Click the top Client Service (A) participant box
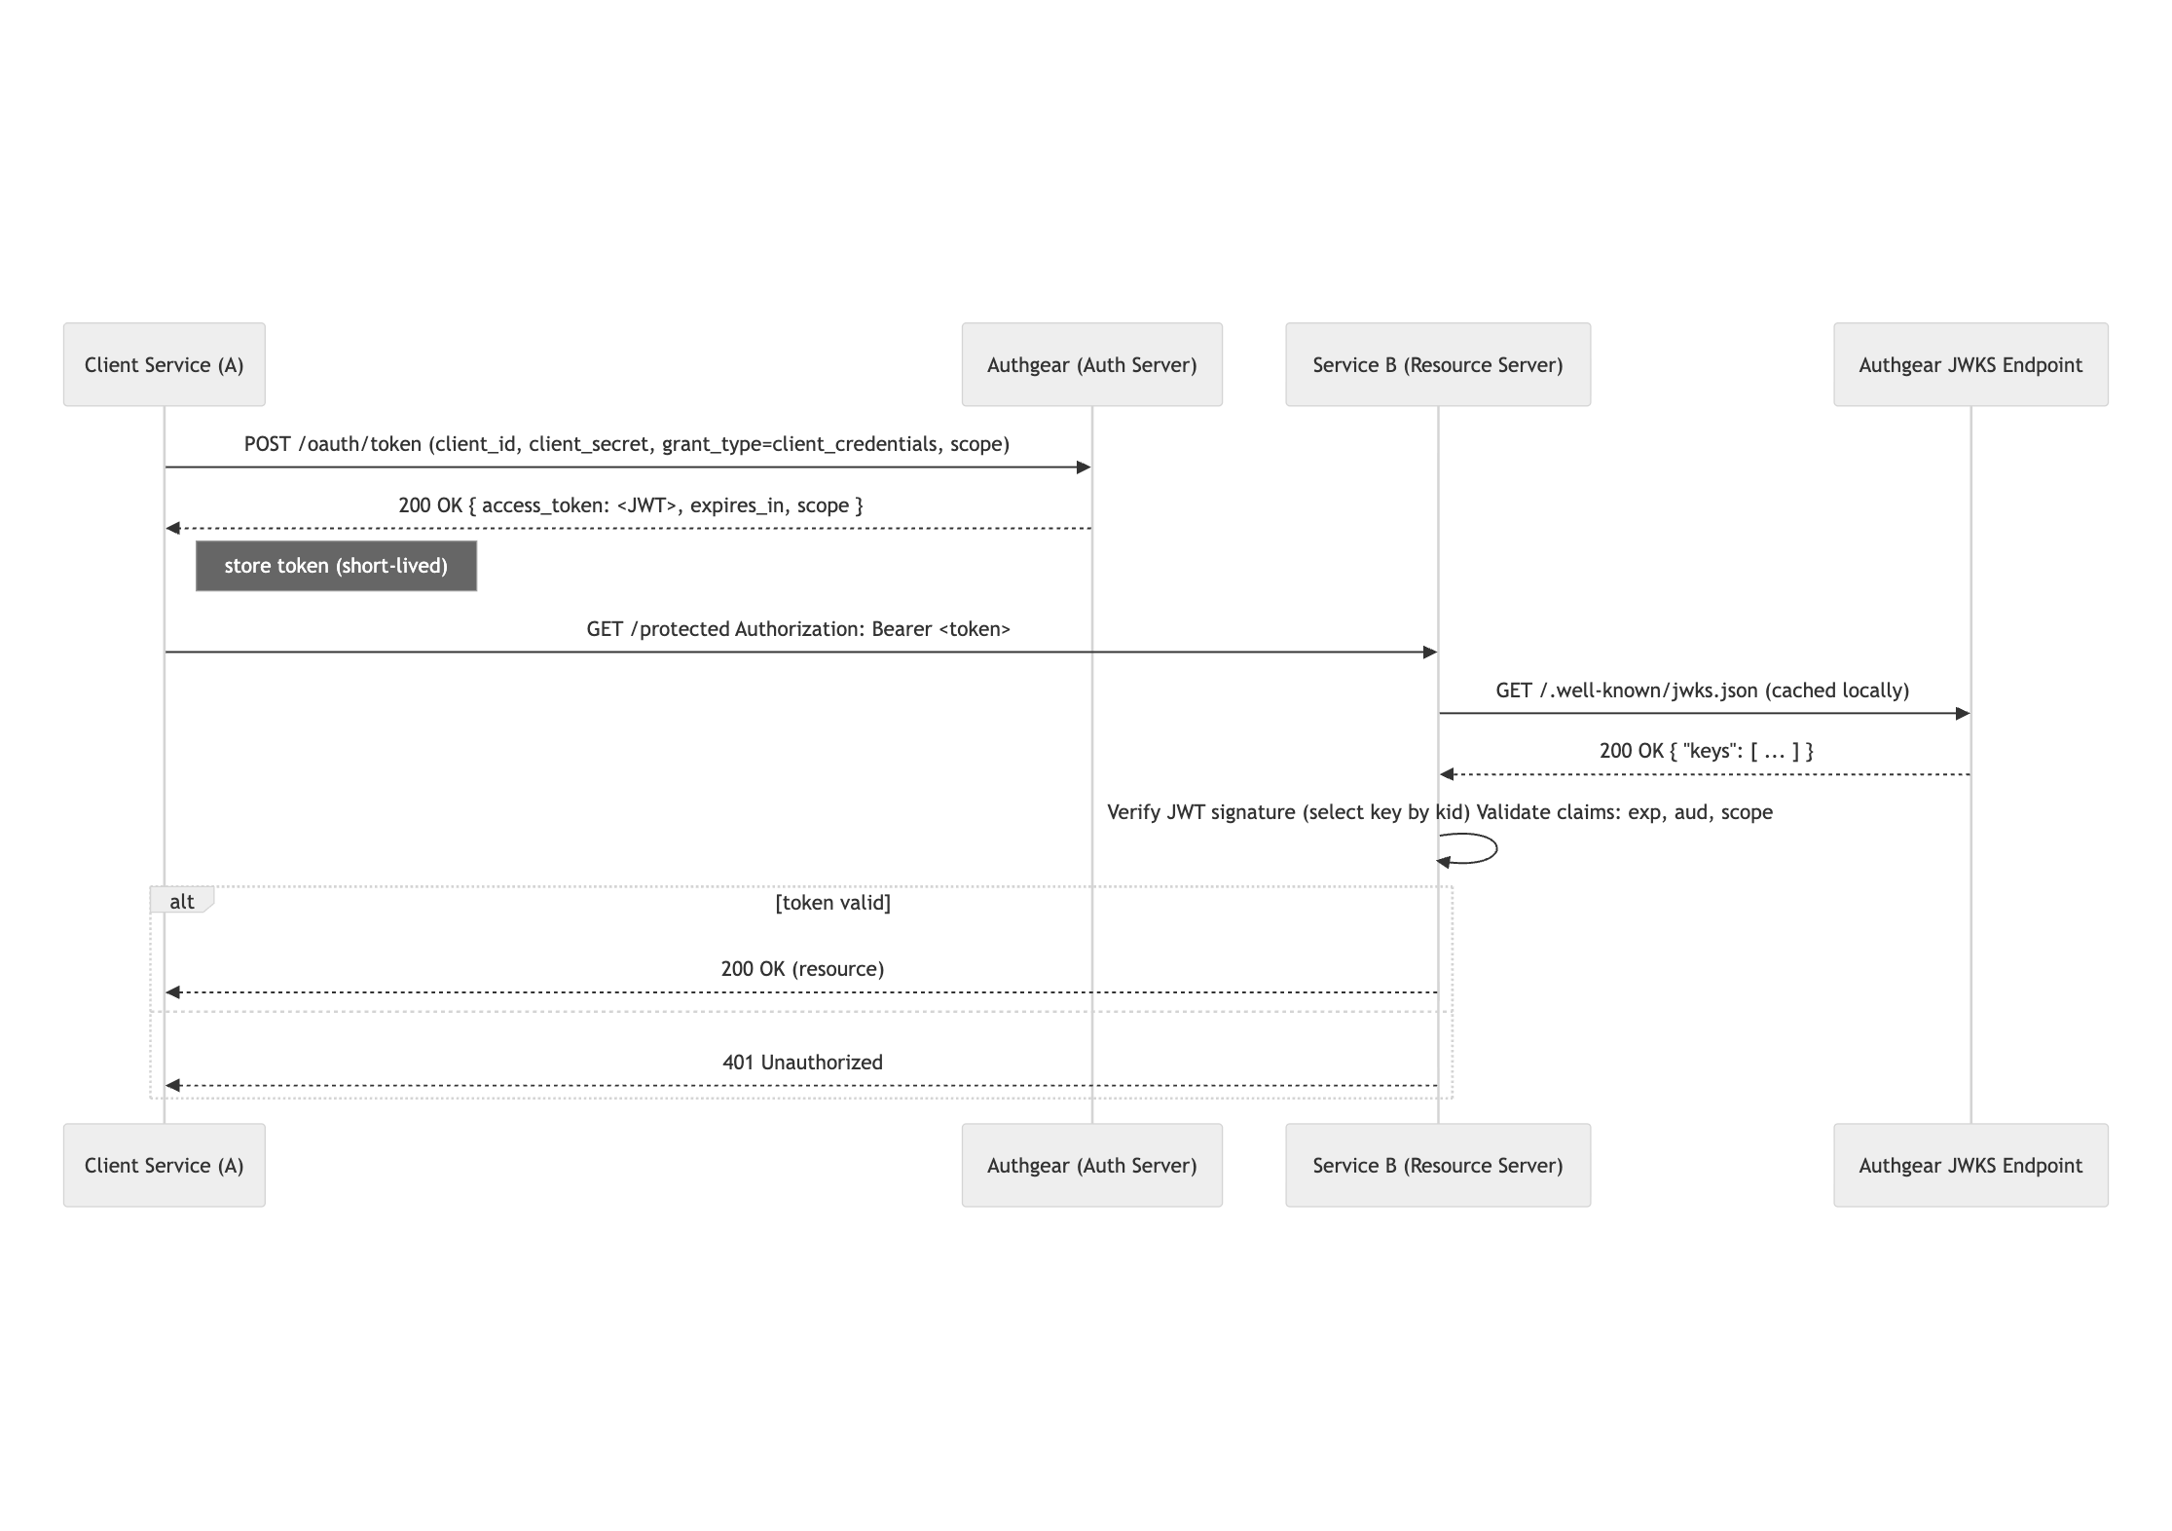 click(164, 364)
